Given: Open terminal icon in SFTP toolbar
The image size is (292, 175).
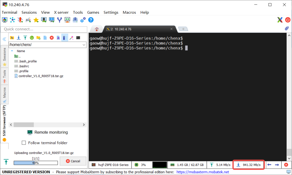Looking at the screenshot, I should pyautogui.click(x=78, y=38).
